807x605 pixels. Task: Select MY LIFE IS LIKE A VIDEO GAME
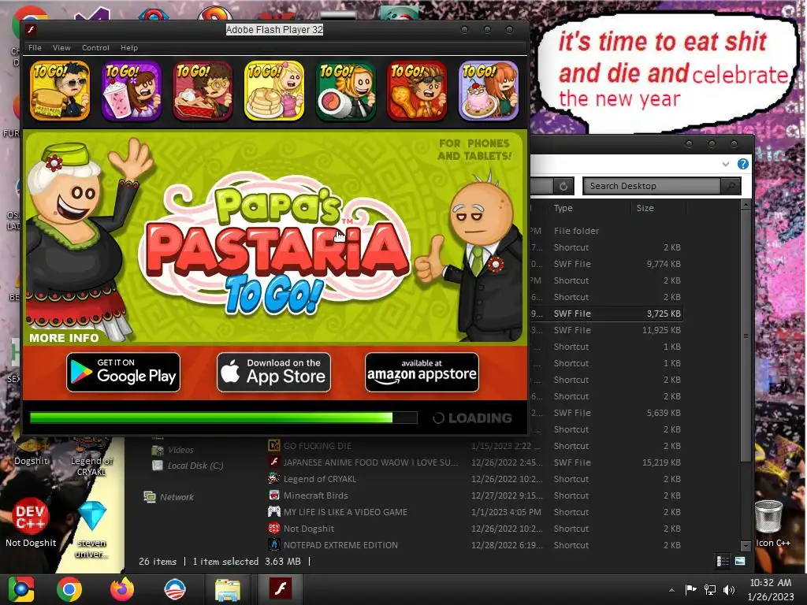[477, 511]
